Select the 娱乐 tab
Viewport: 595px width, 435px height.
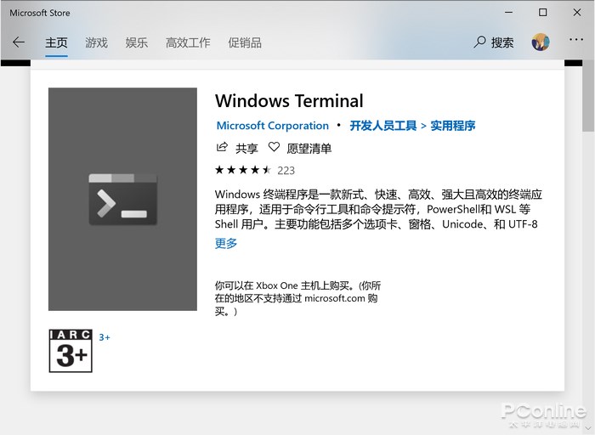(x=136, y=42)
